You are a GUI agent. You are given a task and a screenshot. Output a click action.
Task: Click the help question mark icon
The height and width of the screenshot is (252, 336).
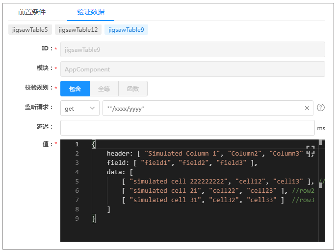321,108
